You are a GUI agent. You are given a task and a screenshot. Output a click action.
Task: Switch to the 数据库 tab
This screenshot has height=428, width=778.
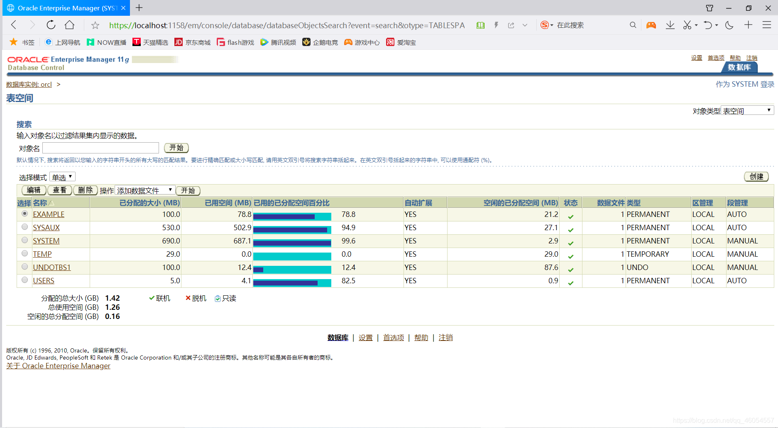coord(739,67)
